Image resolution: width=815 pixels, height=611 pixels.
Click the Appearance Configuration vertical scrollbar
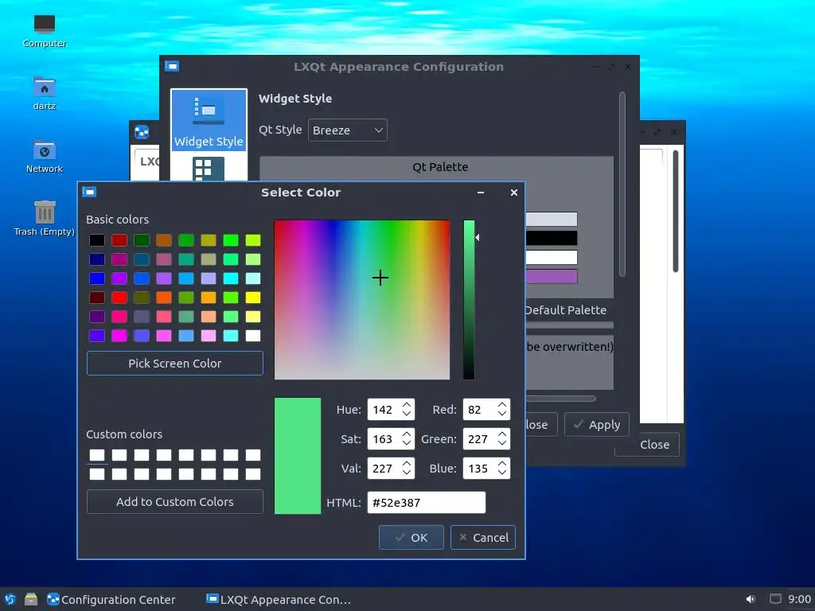click(622, 184)
